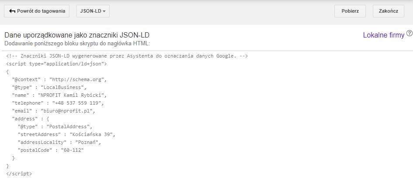Click the name NPROFIT Kamil Rybicki line
Image resolution: width=413 pixels, height=181 pixels.
pos(59,95)
